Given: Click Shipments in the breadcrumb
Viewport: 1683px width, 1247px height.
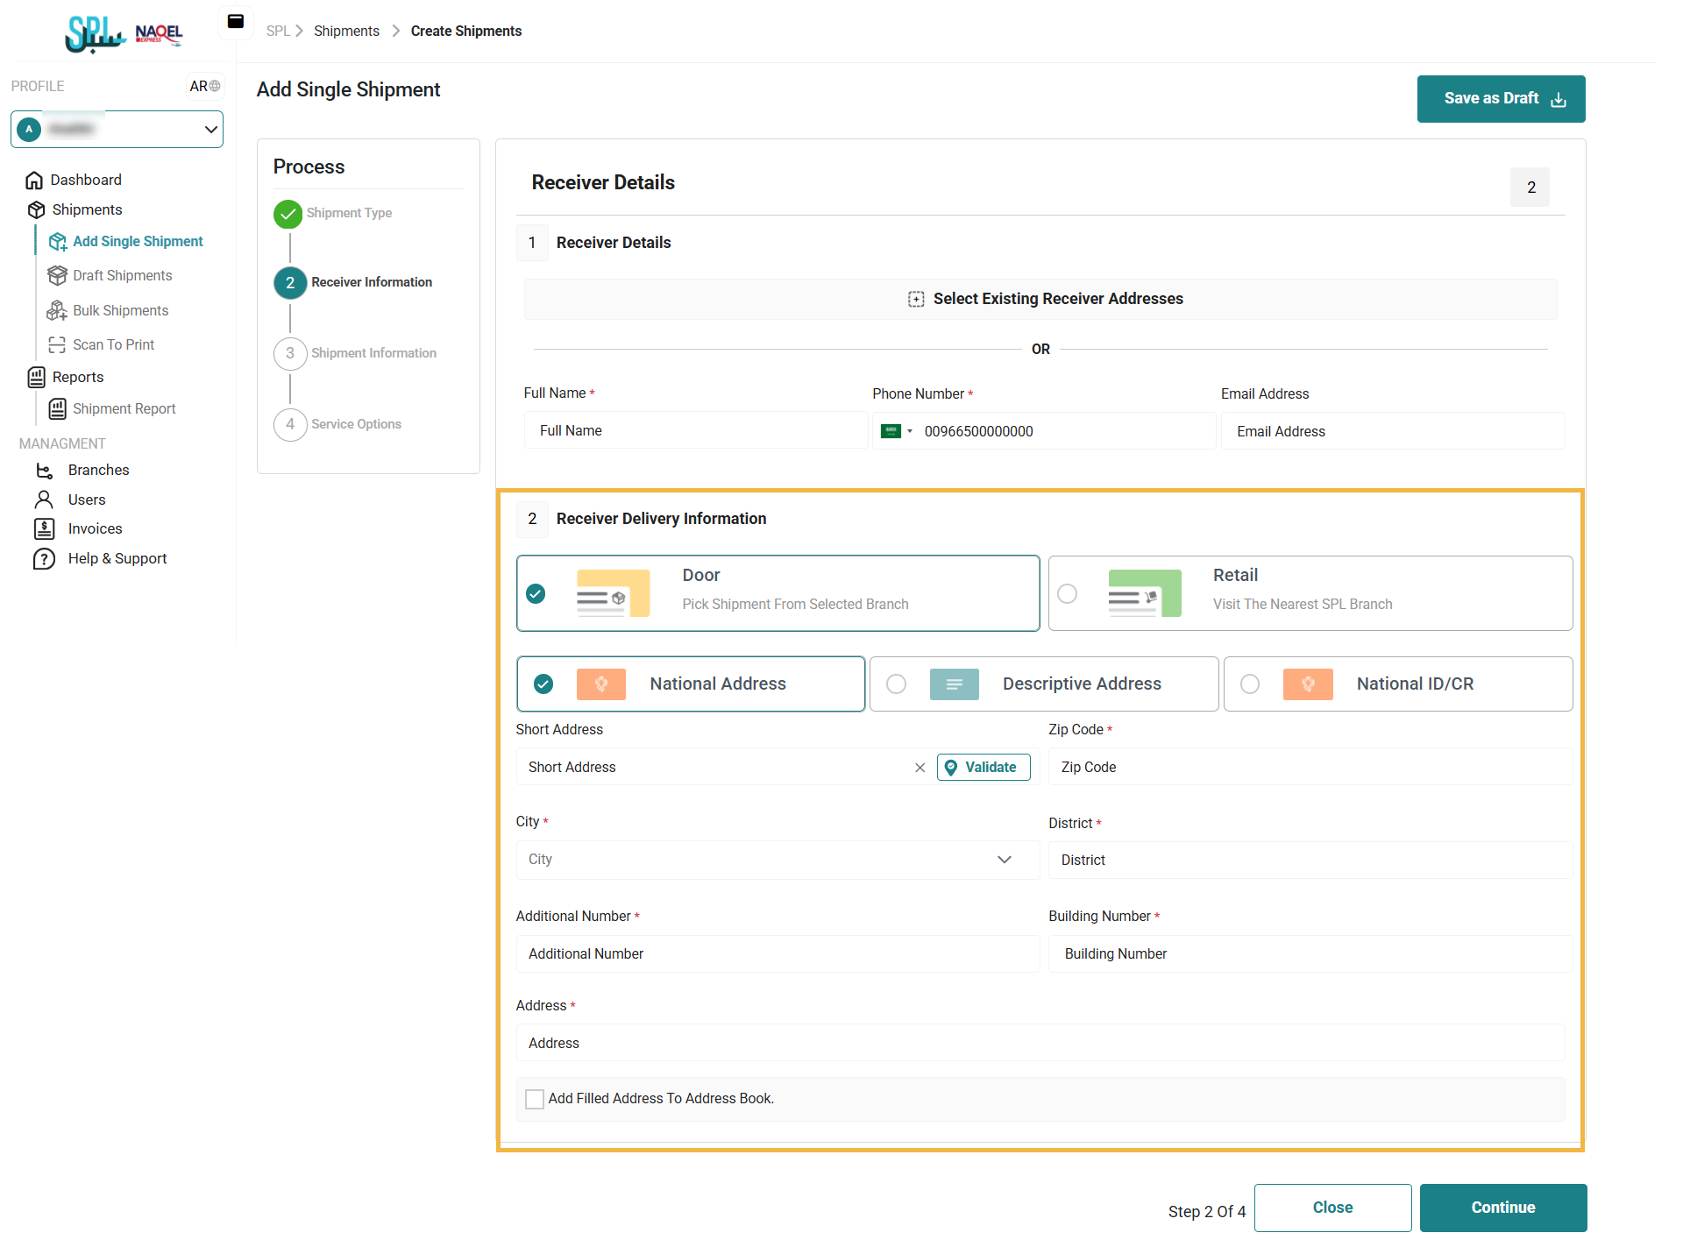Looking at the screenshot, I should coord(346,31).
